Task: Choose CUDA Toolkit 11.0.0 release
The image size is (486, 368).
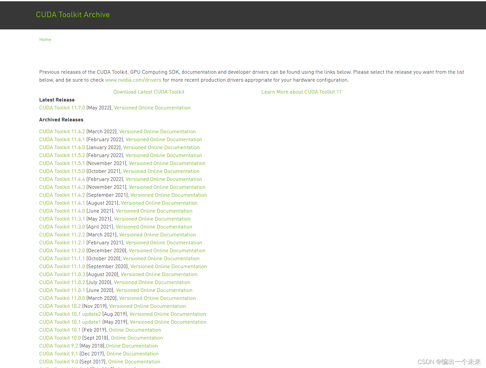Action: pos(62,298)
